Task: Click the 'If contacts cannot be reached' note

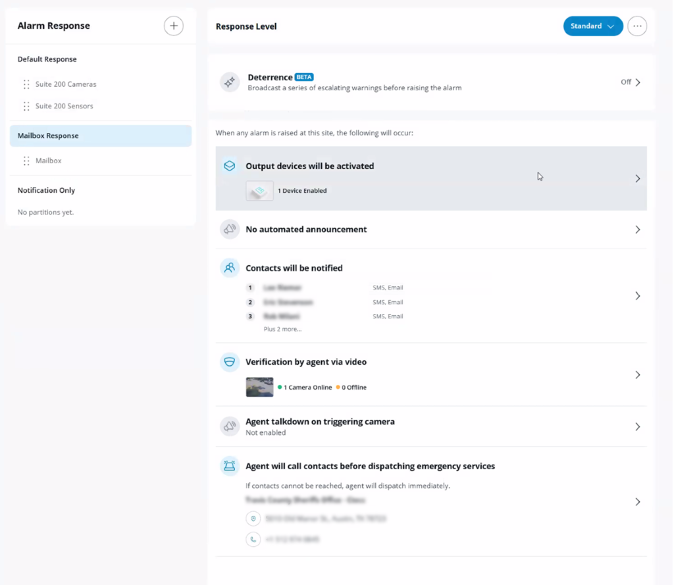Action: point(348,486)
